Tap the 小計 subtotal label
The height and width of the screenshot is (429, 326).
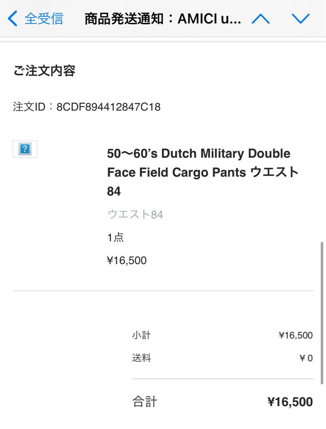(141, 335)
